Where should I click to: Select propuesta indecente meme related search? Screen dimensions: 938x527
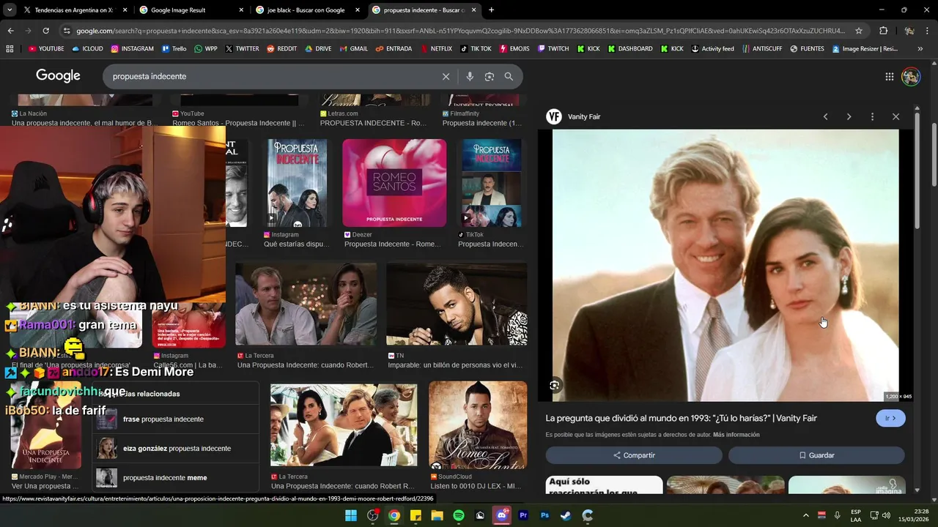[176, 478]
